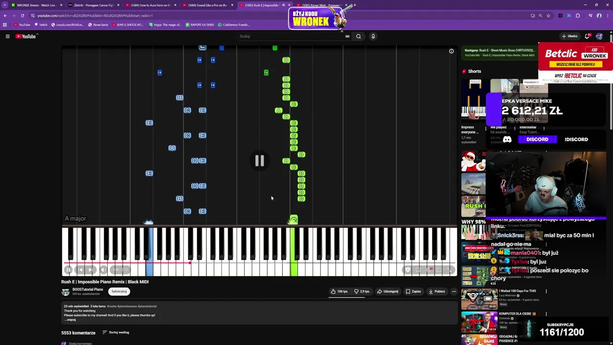Open the YouTube hamburger guide menu
The height and width of the screenshot is (345, 613).
click(7, 36)
